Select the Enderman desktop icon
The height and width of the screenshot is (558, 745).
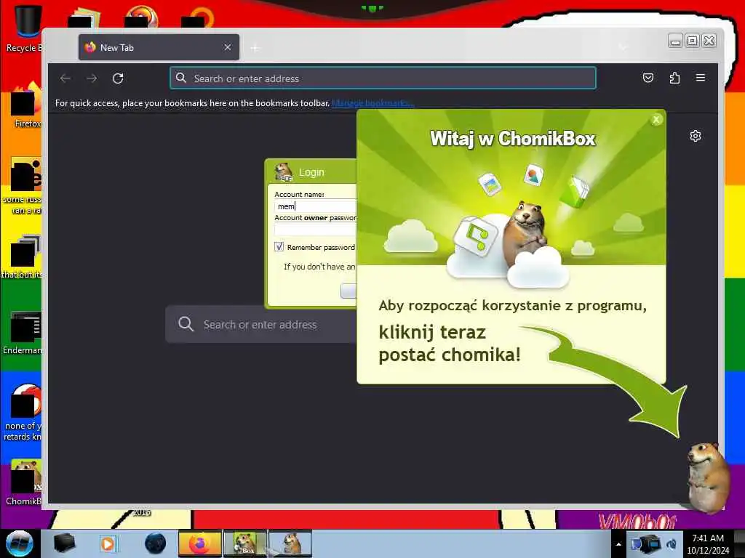click(x=24, y=332)
